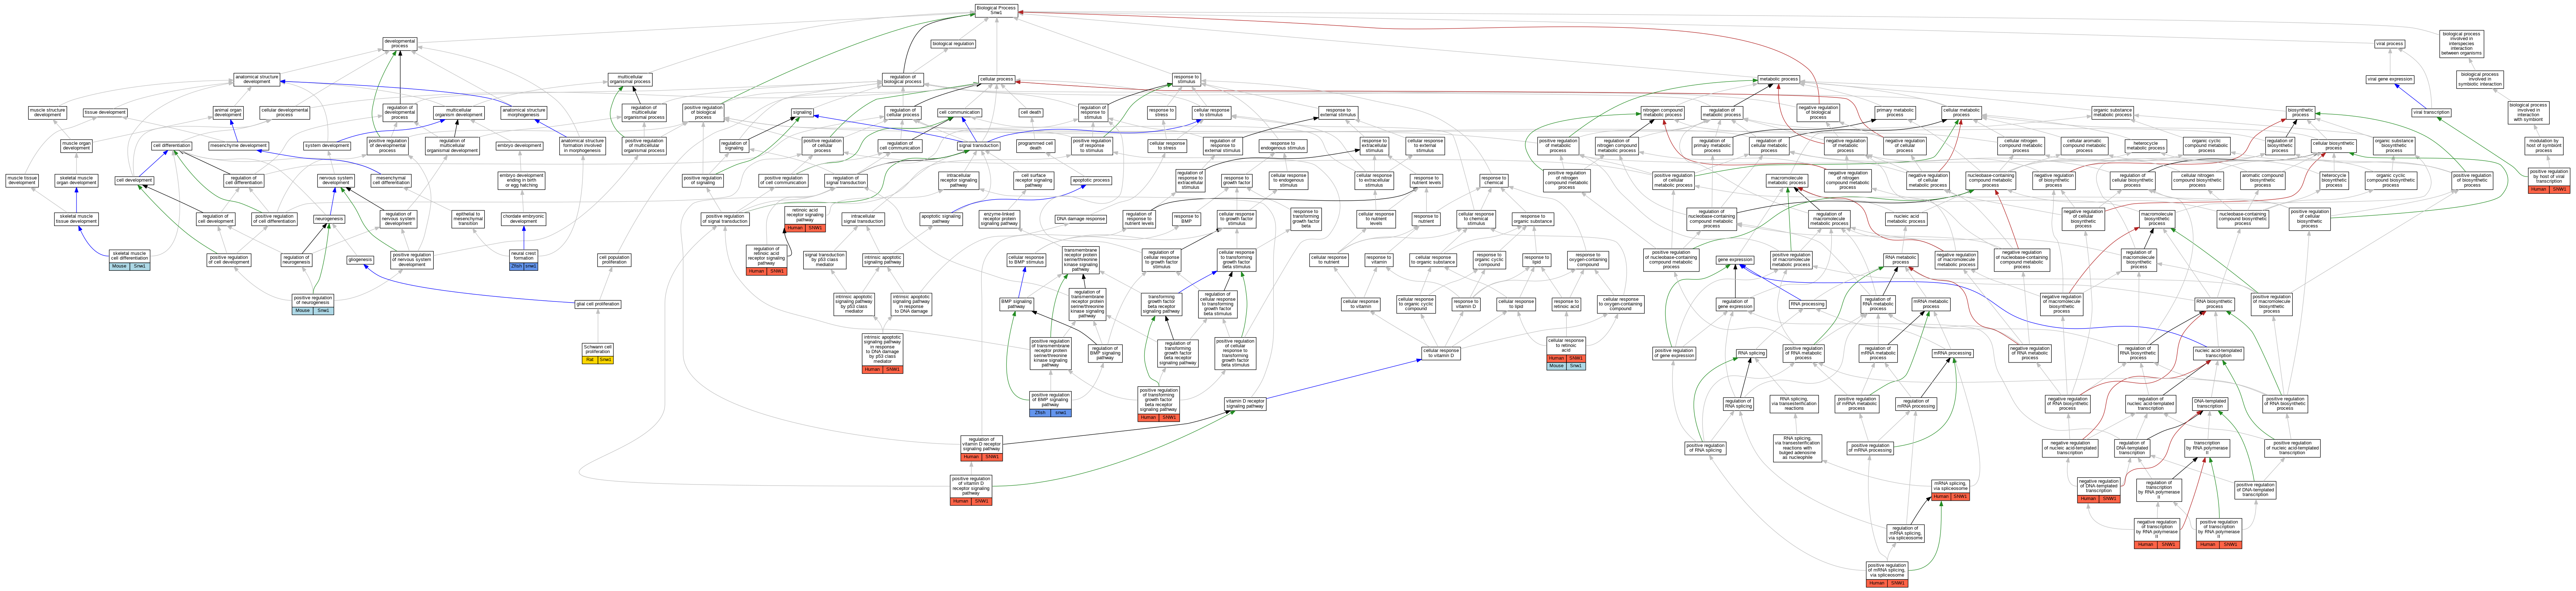Select the 'heterocycle metabolic process' node
2576x591 pixels.
2146,146
